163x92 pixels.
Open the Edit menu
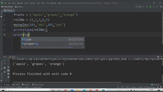click(9, 3)
